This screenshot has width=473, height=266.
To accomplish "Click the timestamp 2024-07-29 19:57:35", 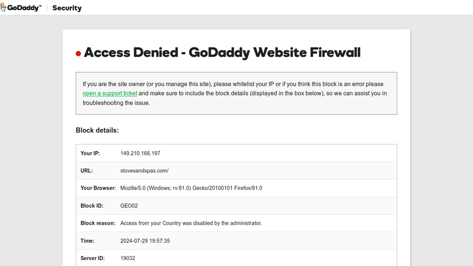I will click(x=145, y=241).
